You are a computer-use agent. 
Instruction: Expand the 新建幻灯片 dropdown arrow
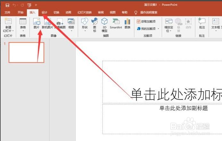coord(13,31)
